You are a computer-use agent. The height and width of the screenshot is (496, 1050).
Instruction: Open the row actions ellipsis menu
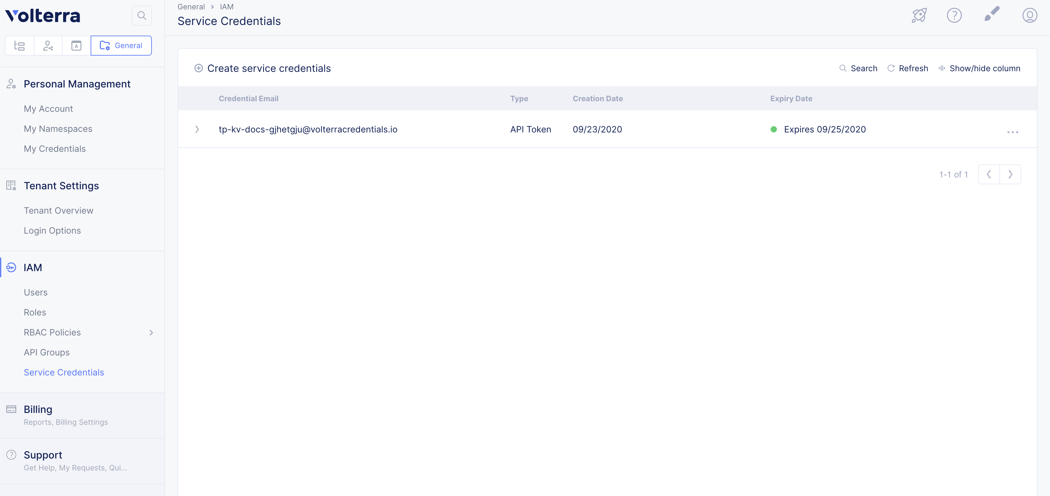(1012, 132)
